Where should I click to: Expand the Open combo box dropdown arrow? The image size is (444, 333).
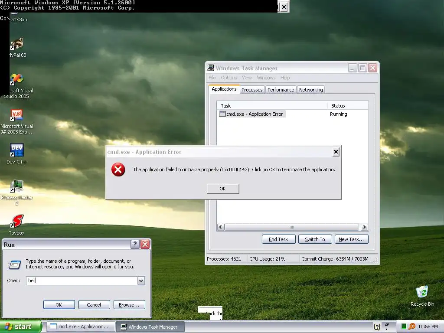141,281
